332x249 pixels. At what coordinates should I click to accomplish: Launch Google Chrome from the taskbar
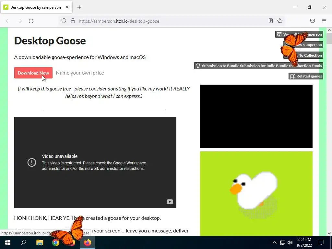[x=56, y=243]
